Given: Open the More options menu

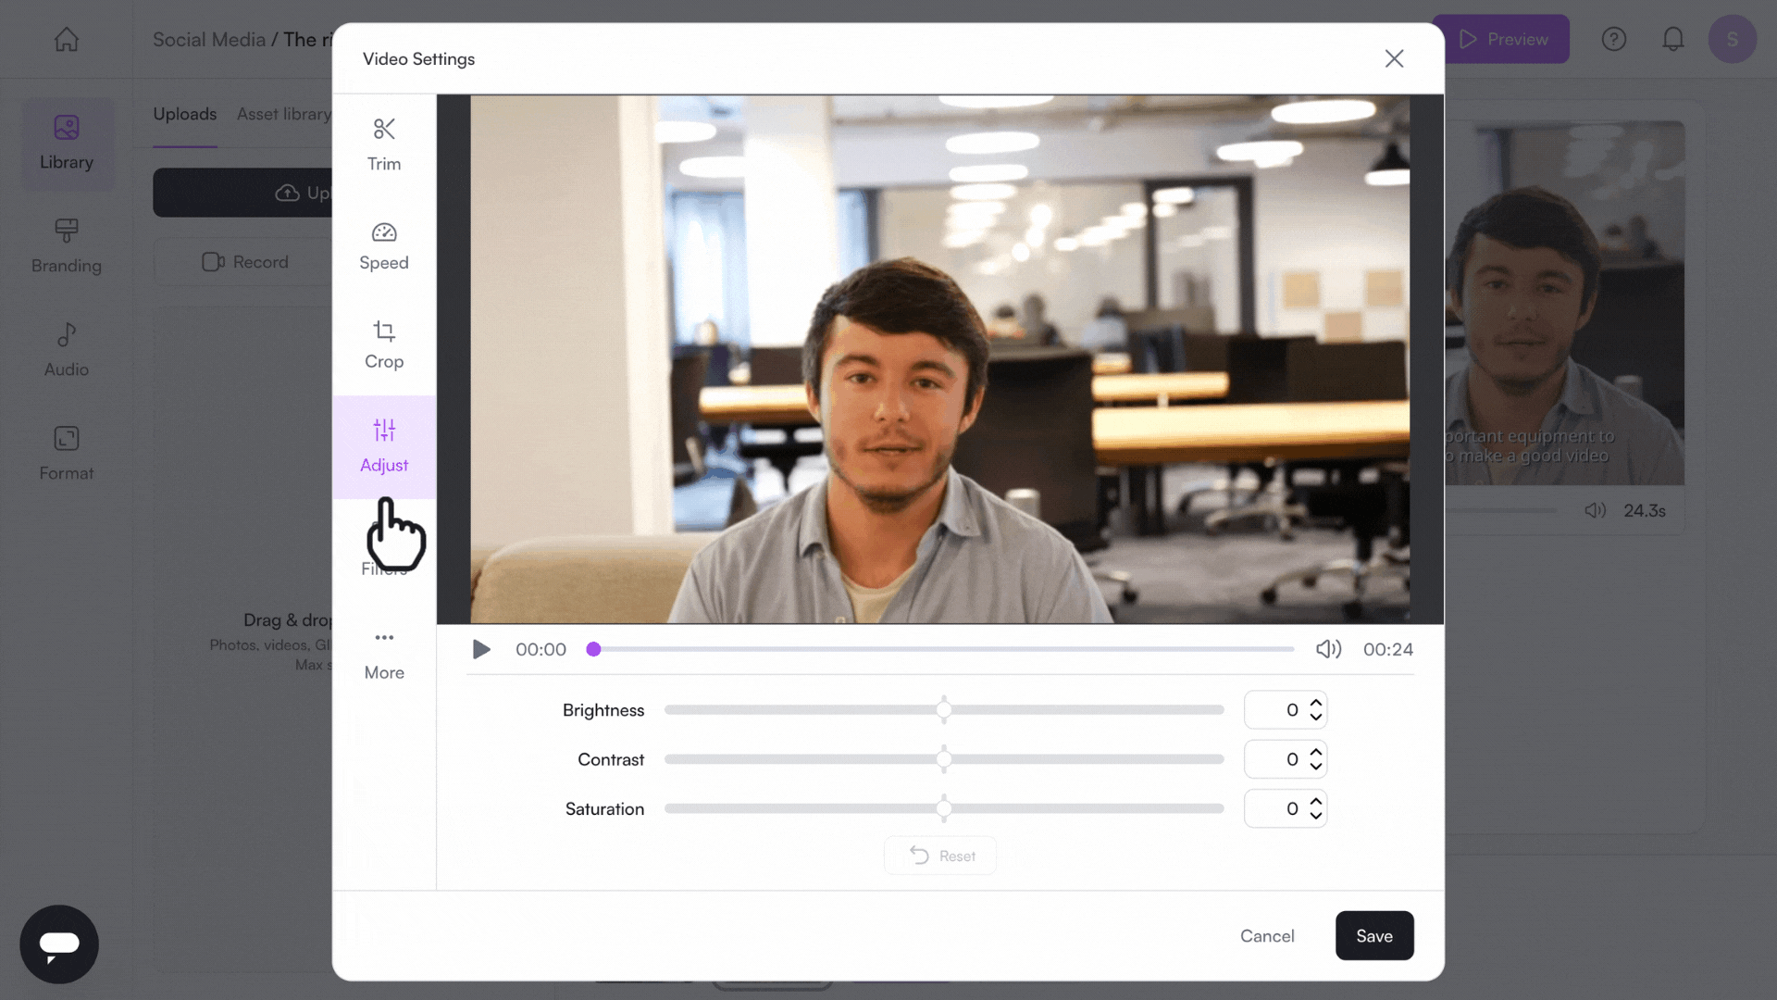Looking at the screenshot, I should coord(384,655).
